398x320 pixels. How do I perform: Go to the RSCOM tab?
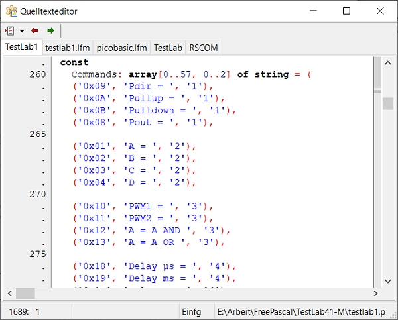coord(203,48)
